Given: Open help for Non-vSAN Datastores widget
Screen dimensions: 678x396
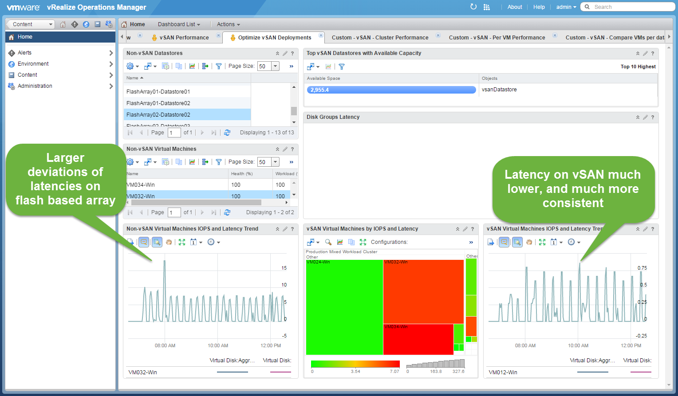Looking at the screenshot, I should pos(292,54).
